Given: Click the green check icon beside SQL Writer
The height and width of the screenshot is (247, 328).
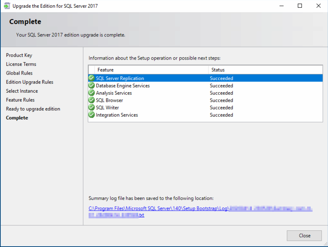Looking at the screenshot, I should point(92,108).
